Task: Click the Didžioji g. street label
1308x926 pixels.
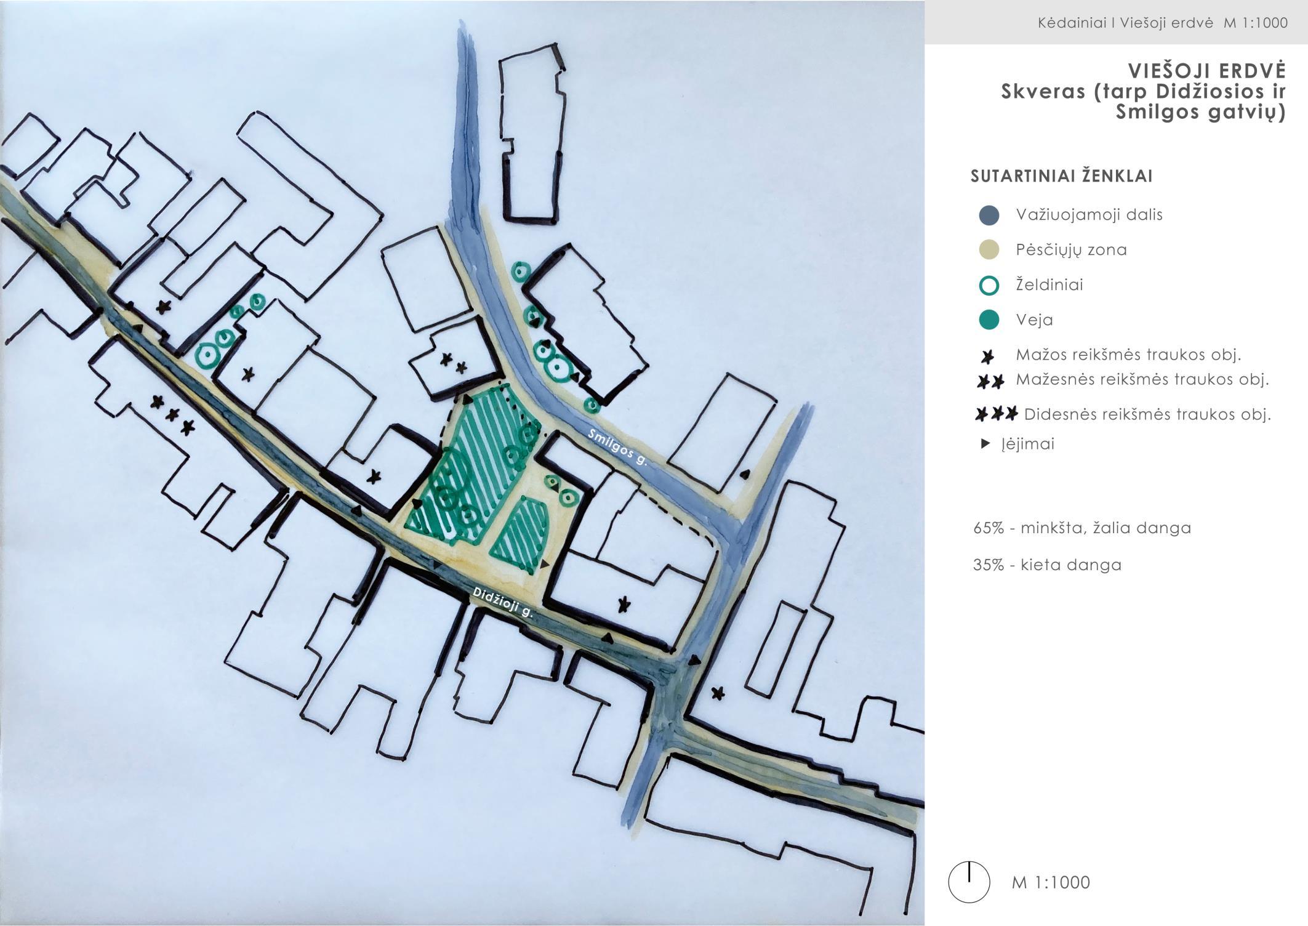Action: point(502,602)
